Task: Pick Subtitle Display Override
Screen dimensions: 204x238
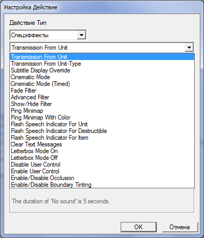Action: [x=102, y=70]
